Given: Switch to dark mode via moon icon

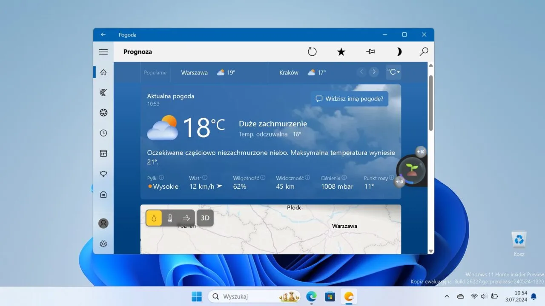Looking at the screenshot, I should pyautogui.click(x=399, y=51).
